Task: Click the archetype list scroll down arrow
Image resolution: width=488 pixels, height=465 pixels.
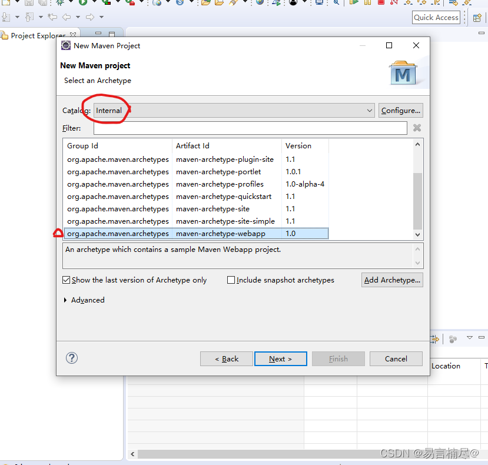Action: pyautogui.click(x=417, y=235)
